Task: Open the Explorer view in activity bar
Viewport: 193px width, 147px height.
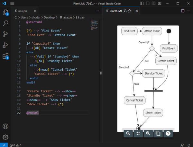Action: click(5, 13)
